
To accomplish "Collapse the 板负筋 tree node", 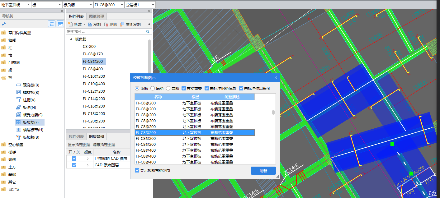I will tap(71, 39).
